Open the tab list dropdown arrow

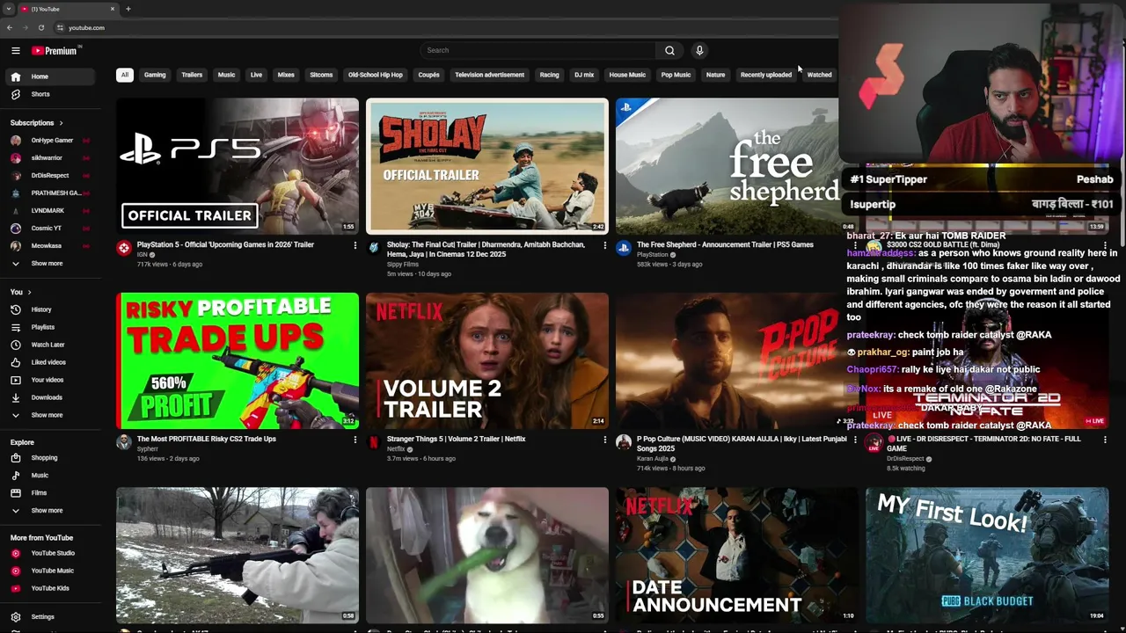coord(9,9)
